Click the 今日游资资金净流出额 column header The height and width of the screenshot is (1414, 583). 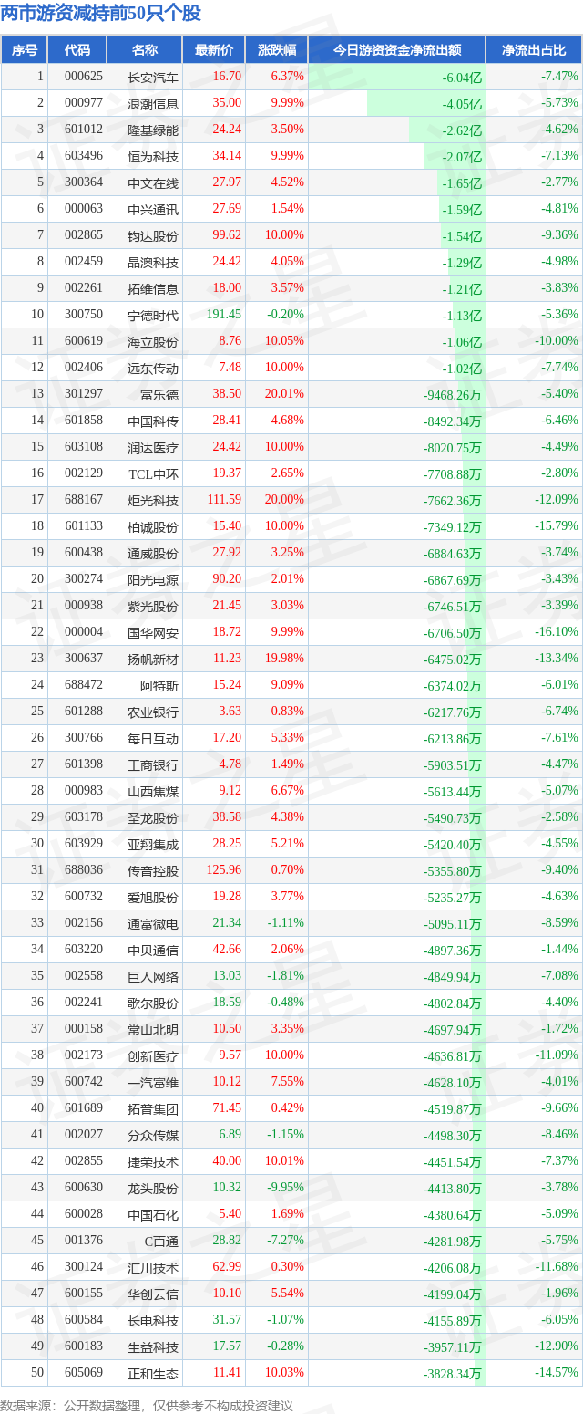tap(396, 50)
